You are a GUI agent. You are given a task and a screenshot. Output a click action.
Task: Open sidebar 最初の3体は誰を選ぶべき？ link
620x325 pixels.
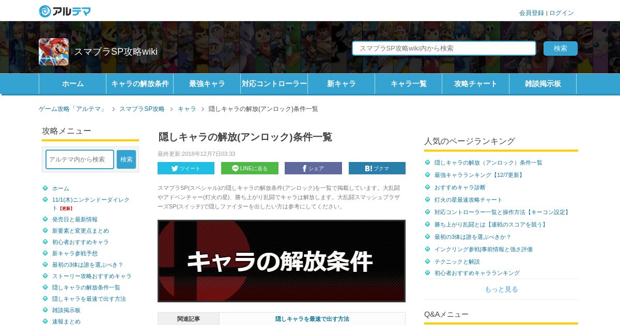point(88,265)
